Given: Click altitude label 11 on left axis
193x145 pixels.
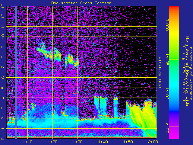Looking at the screenshot, I should click(x=3, y=26).
